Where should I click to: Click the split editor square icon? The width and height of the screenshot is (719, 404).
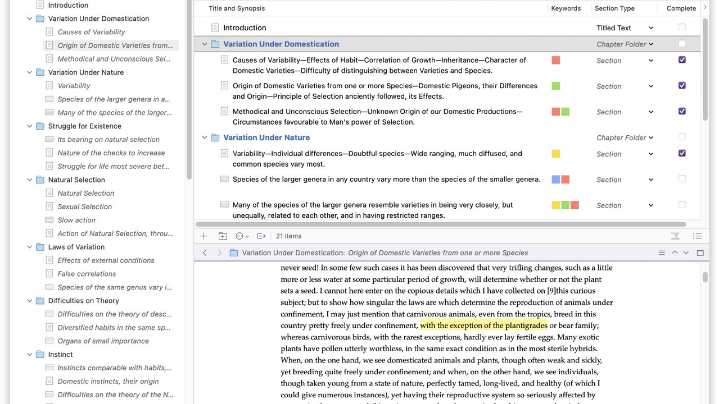[700, 253]
